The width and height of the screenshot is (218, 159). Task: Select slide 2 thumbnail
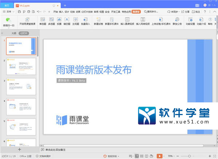coord(21,66)
